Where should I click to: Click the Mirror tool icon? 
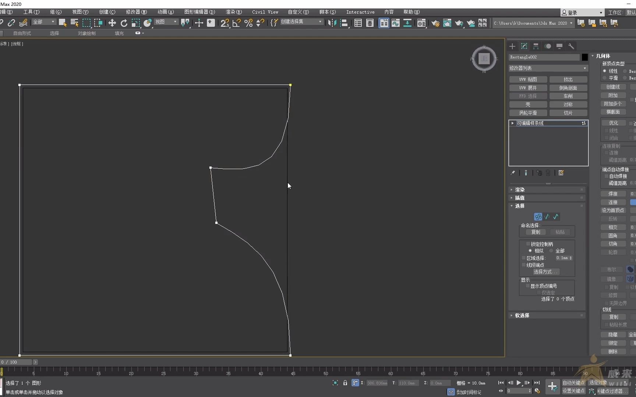pos(332,23)
